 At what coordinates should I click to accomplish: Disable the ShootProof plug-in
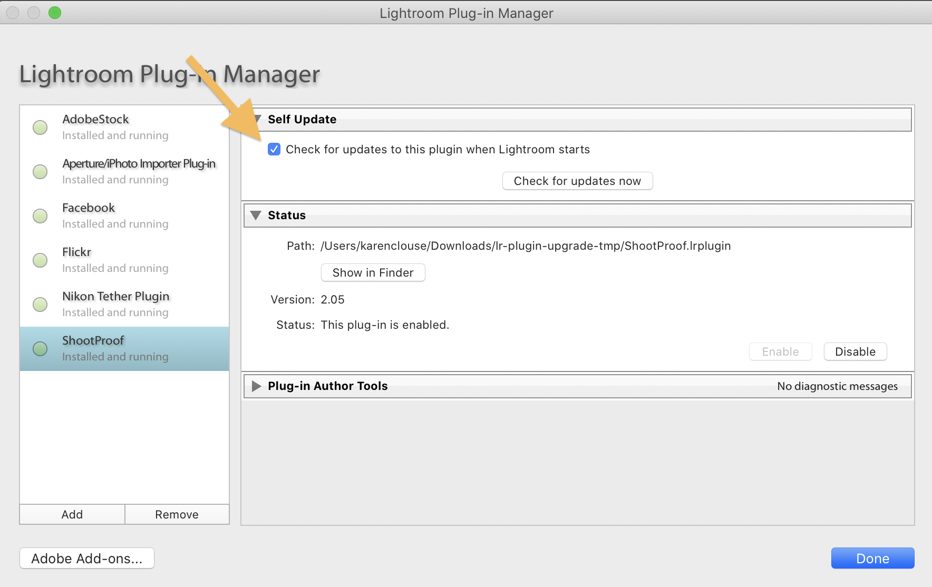[x=856, y=352]
